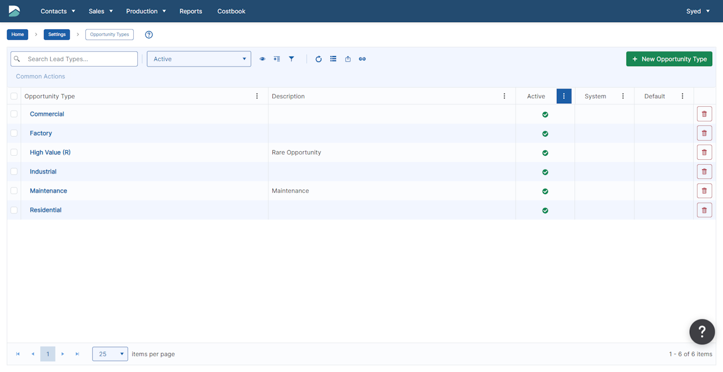
Task: Open the Production menu
Action: 146,11
